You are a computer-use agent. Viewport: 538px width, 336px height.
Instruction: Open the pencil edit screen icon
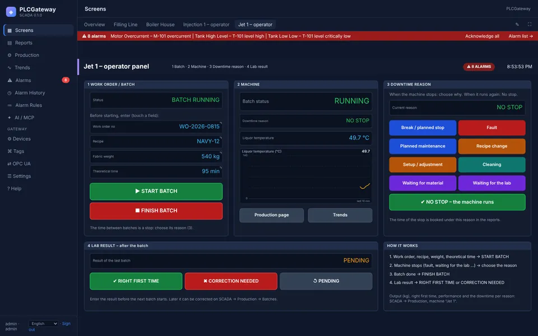(517, 24)
